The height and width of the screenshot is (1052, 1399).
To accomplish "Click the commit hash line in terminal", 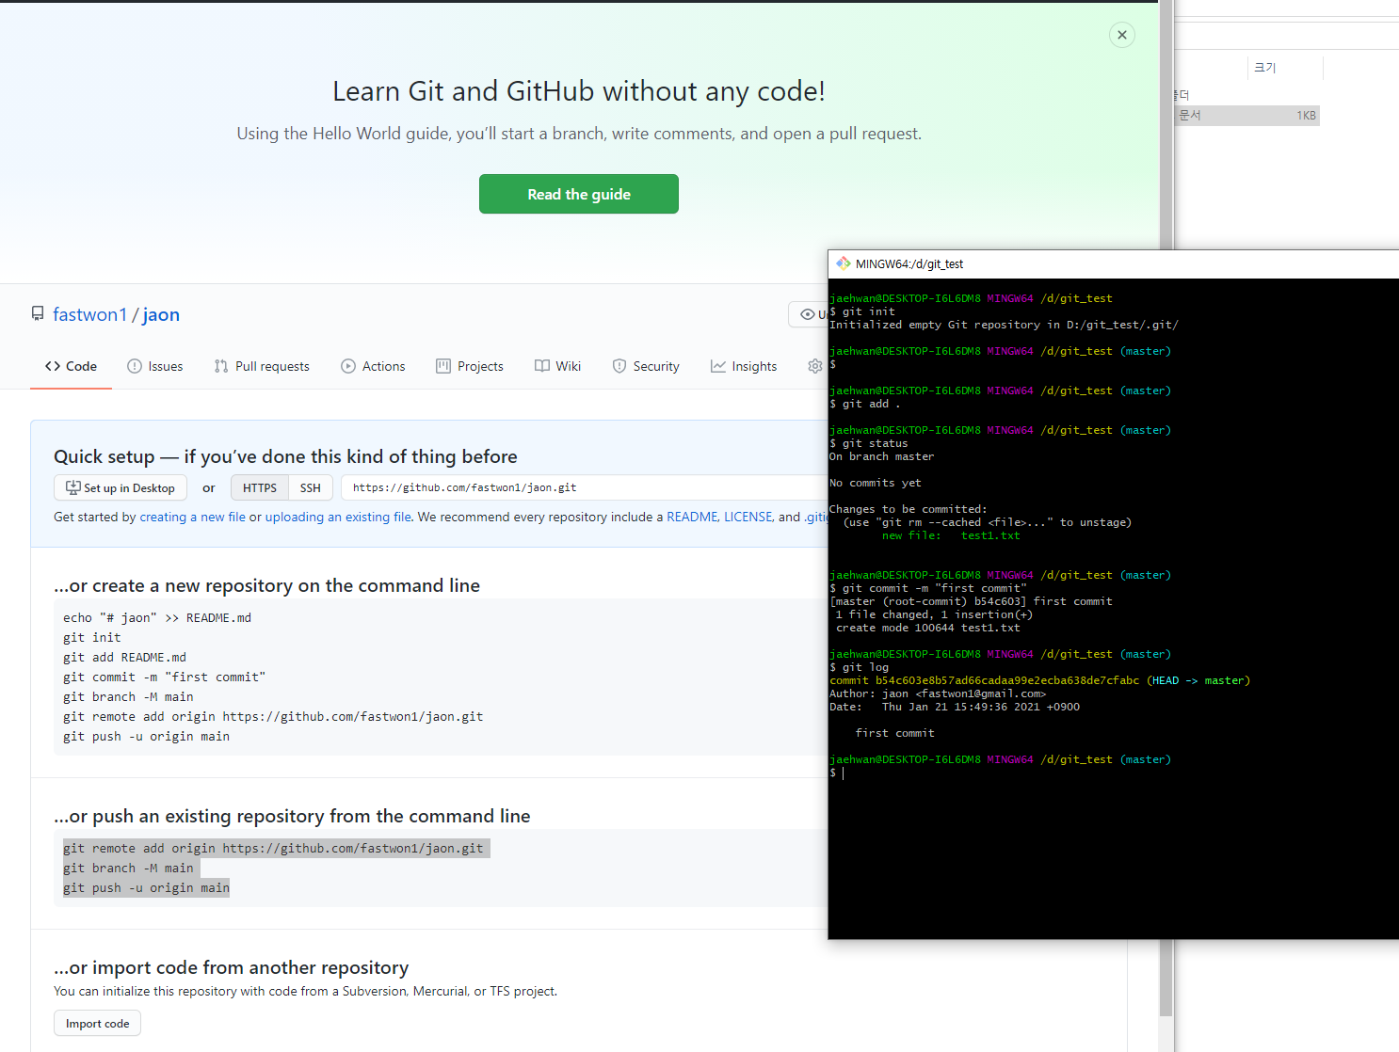I will (1039, 680).
